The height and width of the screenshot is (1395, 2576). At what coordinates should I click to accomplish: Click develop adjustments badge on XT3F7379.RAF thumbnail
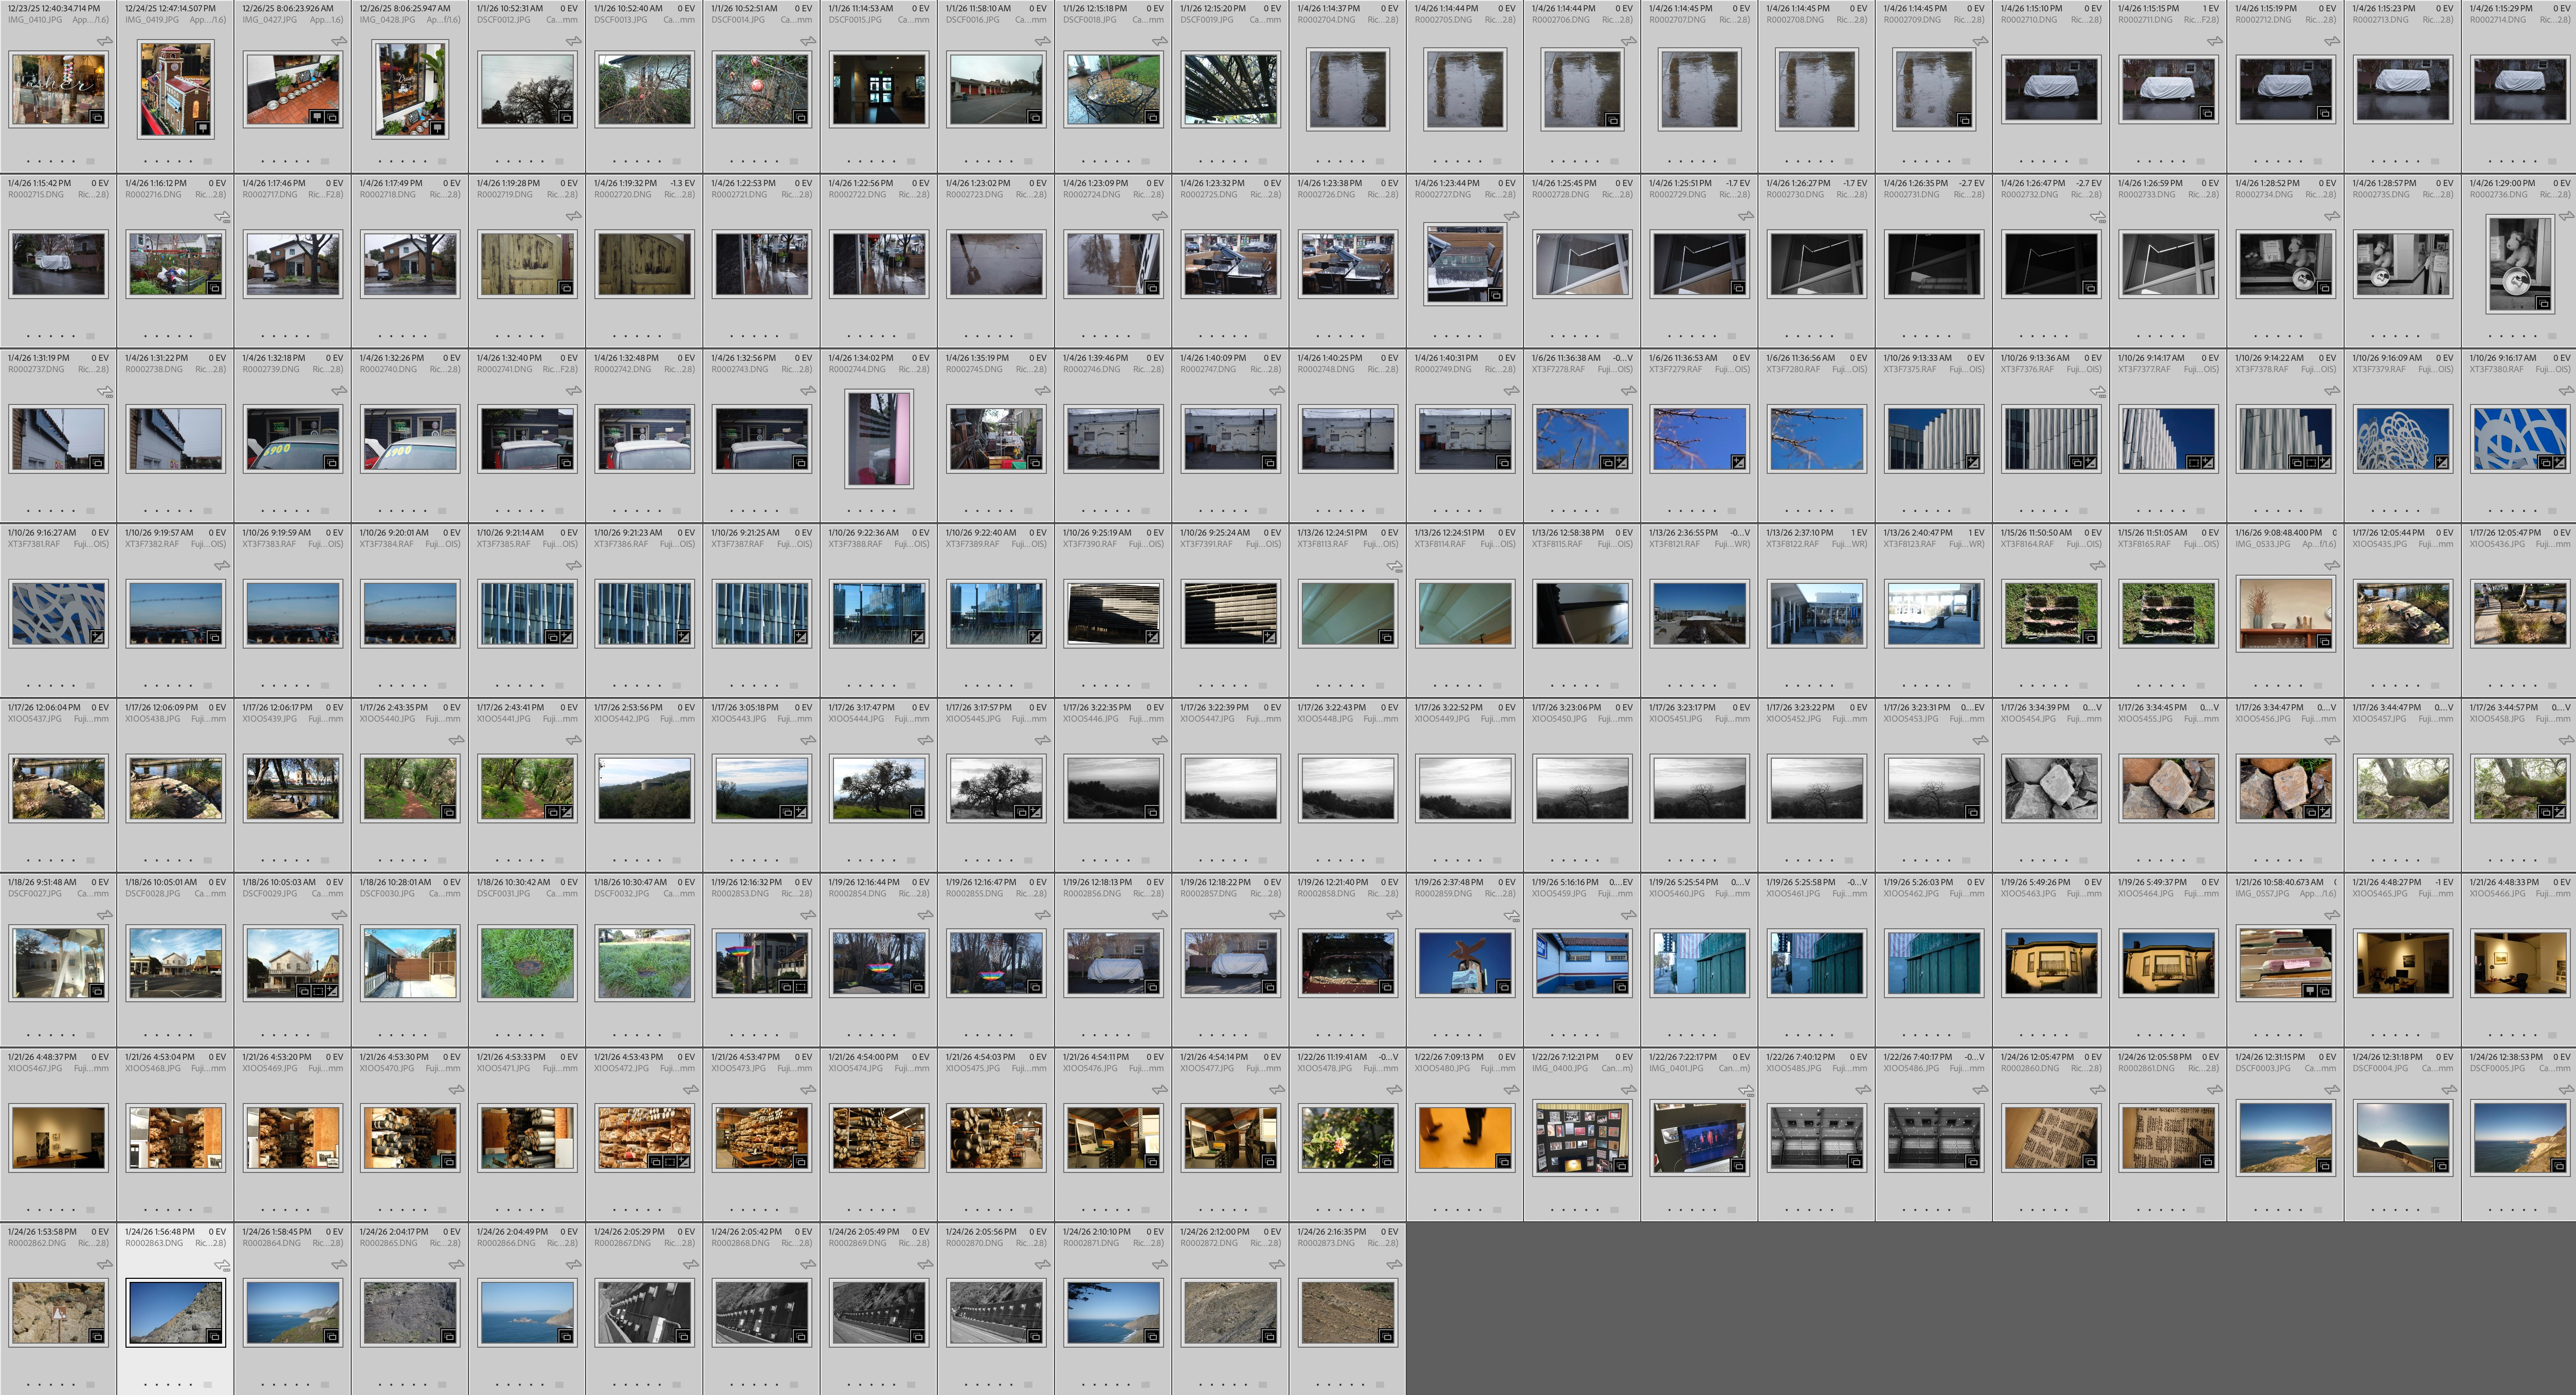[2441, 463]
